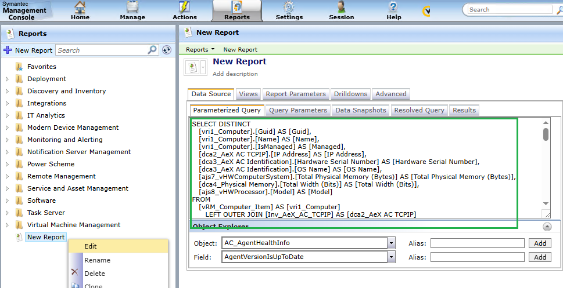This screenshot has width=563, height=288.
Task: Choose Edit from the context menu
Action: (118, 246)
